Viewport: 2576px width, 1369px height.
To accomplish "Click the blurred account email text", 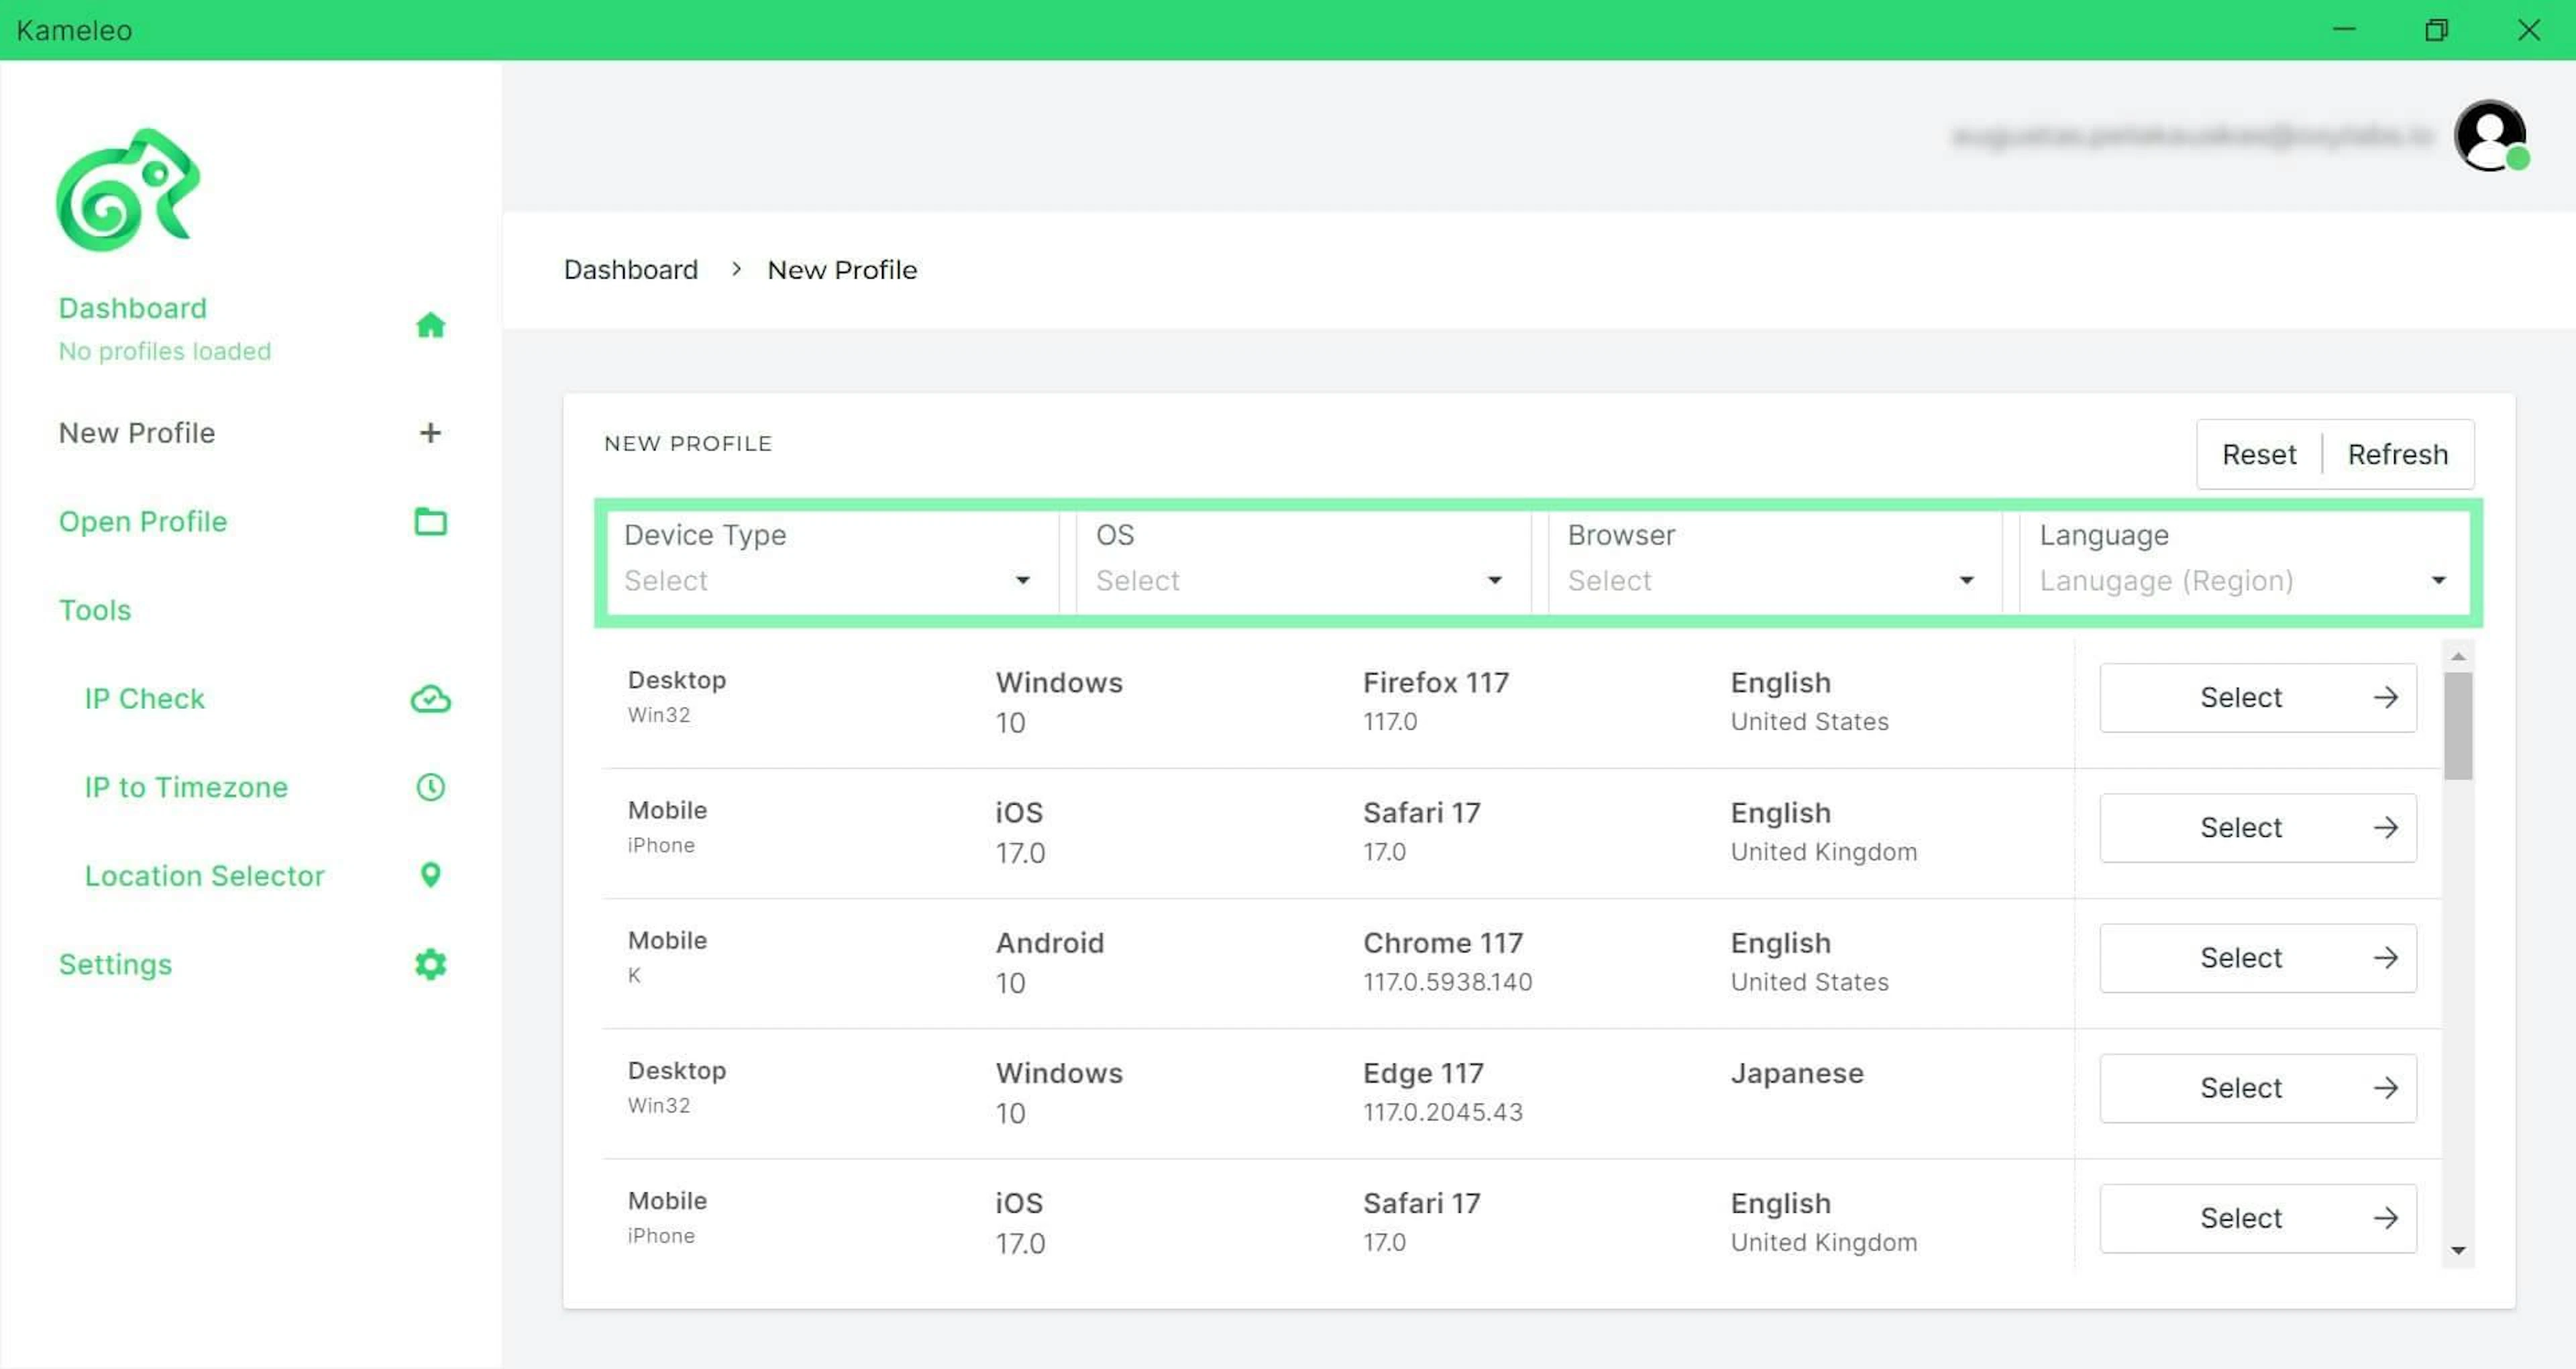I will coord(2192,136).
